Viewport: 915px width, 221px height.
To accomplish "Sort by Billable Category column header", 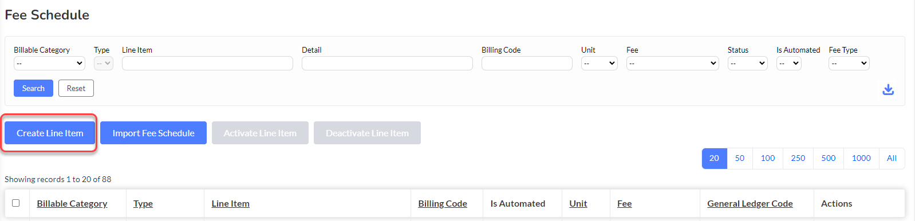I will 72,203.
